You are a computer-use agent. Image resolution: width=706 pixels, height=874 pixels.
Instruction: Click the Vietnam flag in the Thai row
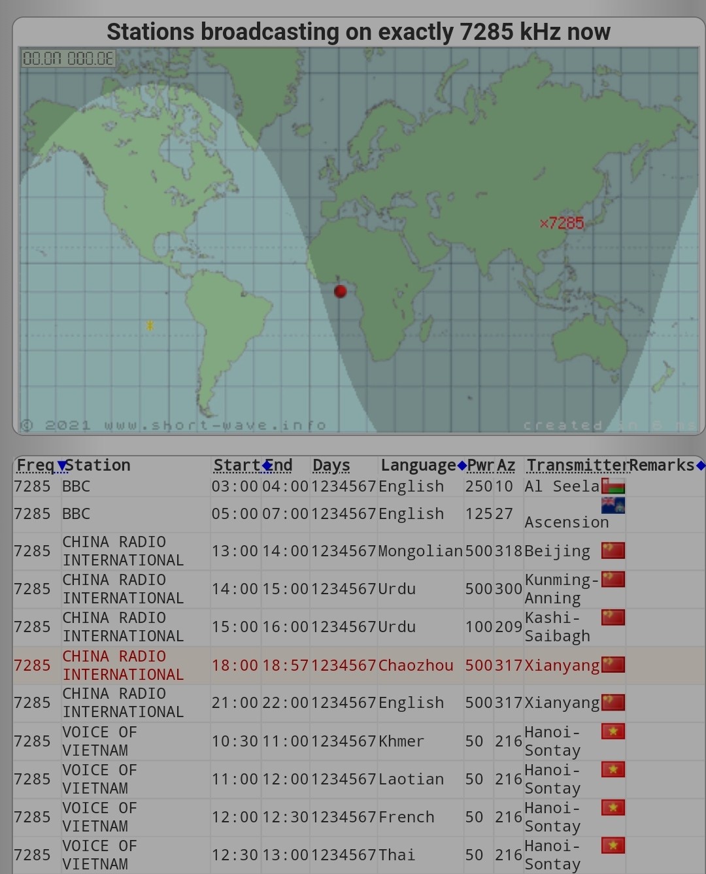click(x=613, y=845)
